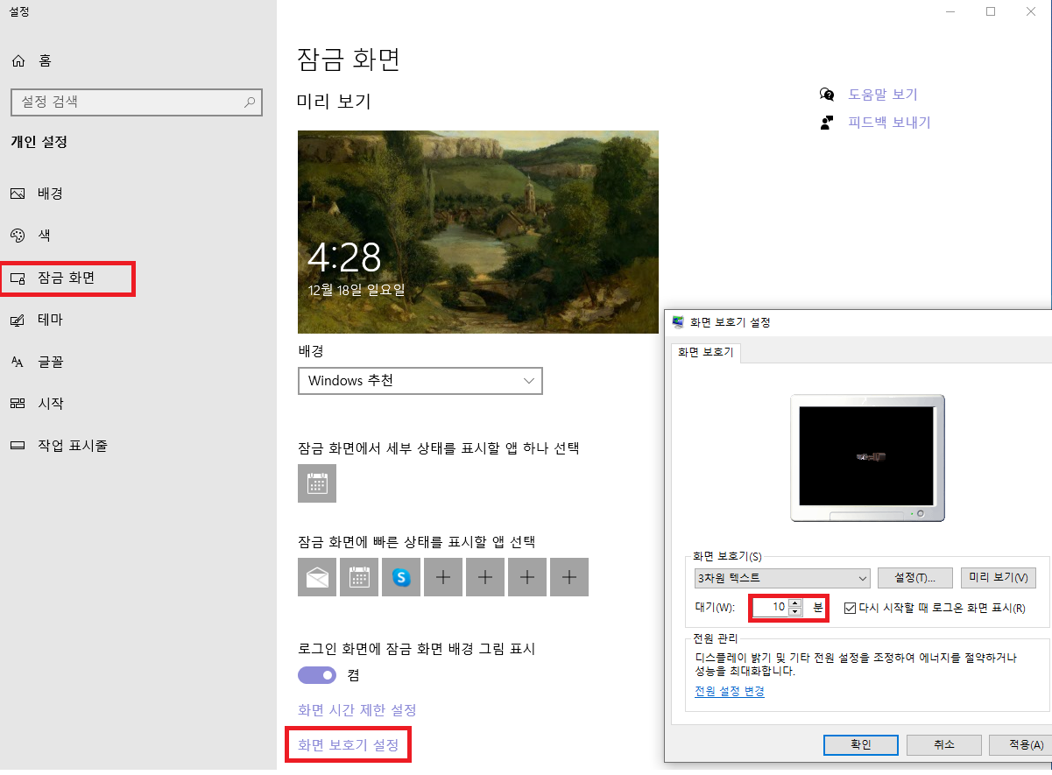This screenshot has width=1052, height=775.
Task: Click the 설정(T)... button
Action: click(914, 578)
